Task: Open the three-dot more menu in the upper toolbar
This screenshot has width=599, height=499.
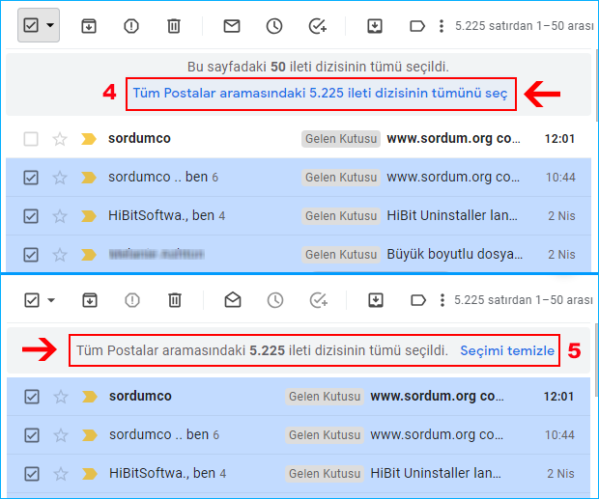Action: (x=442, y=26)
